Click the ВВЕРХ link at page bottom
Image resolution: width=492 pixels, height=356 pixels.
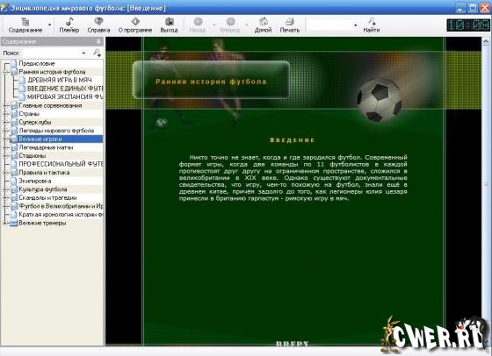pos(292,344)
